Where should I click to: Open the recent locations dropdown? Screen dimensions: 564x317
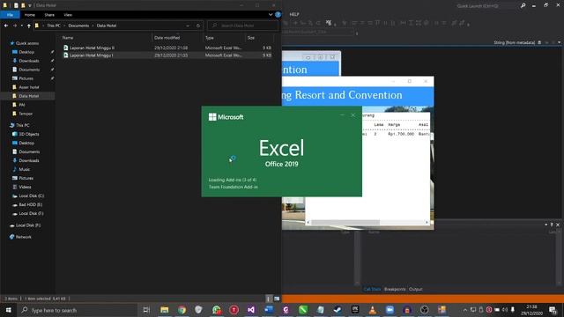(x=22, y=26)
